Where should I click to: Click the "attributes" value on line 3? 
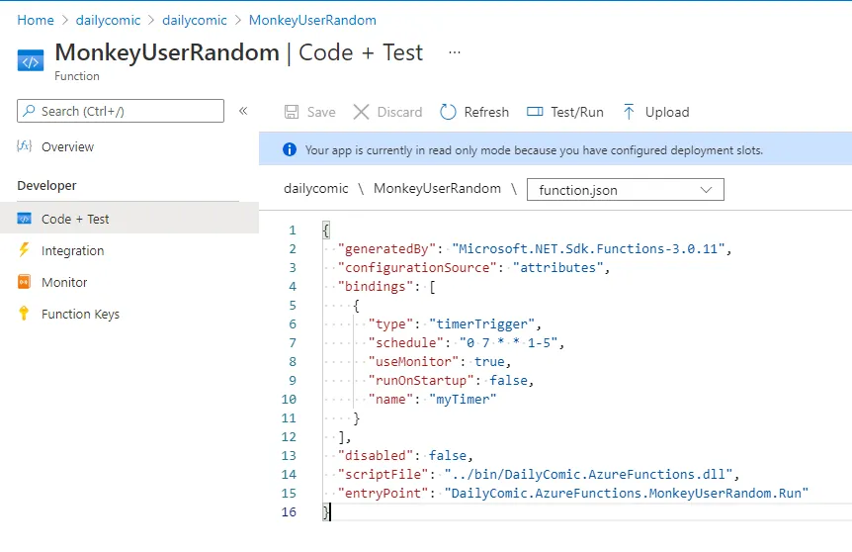[558, 267]
